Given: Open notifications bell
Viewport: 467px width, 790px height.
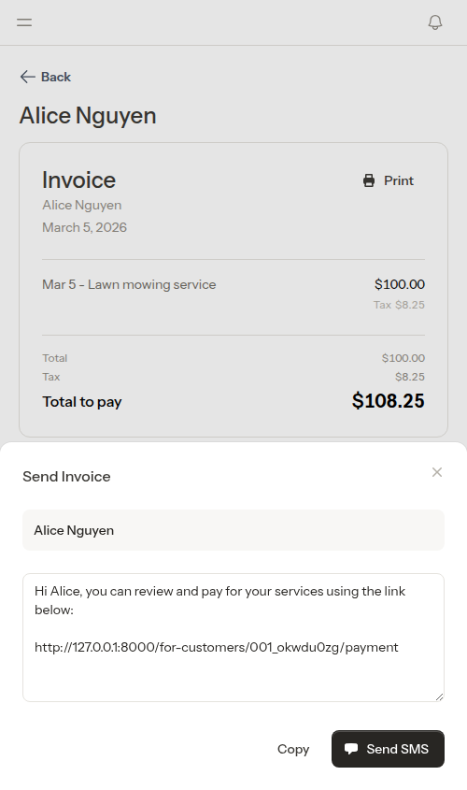Looking at the screenshot, I should (435, 22).
